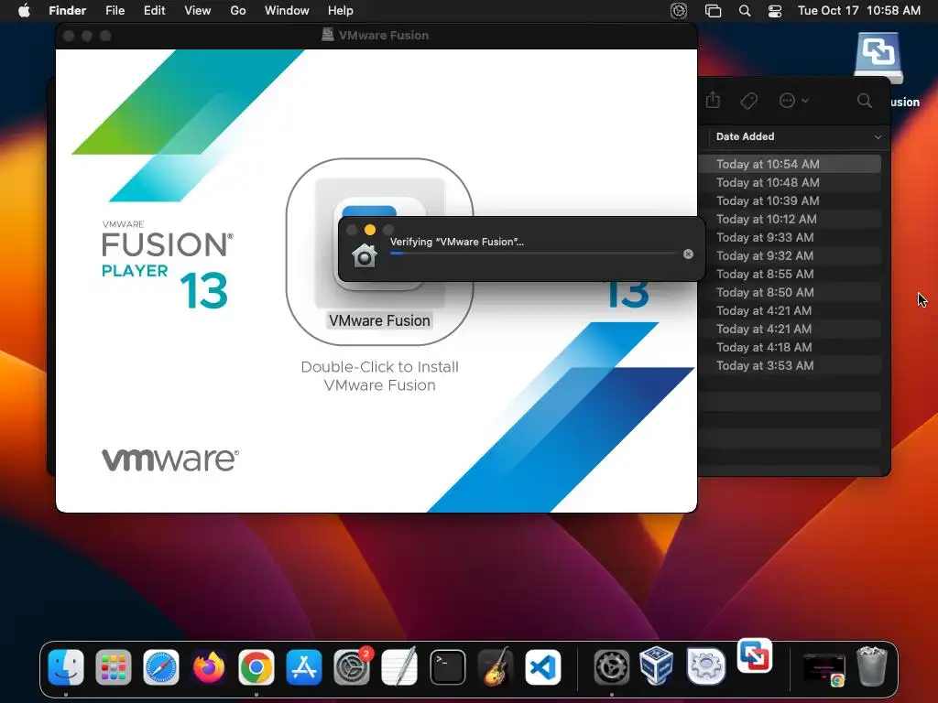The height and width of the screenshot is (703, 938).
Task: Select the row "Today at 4:18 AM"
Action: click(x=790, y=347)
